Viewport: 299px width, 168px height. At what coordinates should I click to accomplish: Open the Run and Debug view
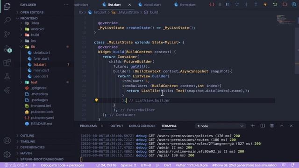pos(7,49)
